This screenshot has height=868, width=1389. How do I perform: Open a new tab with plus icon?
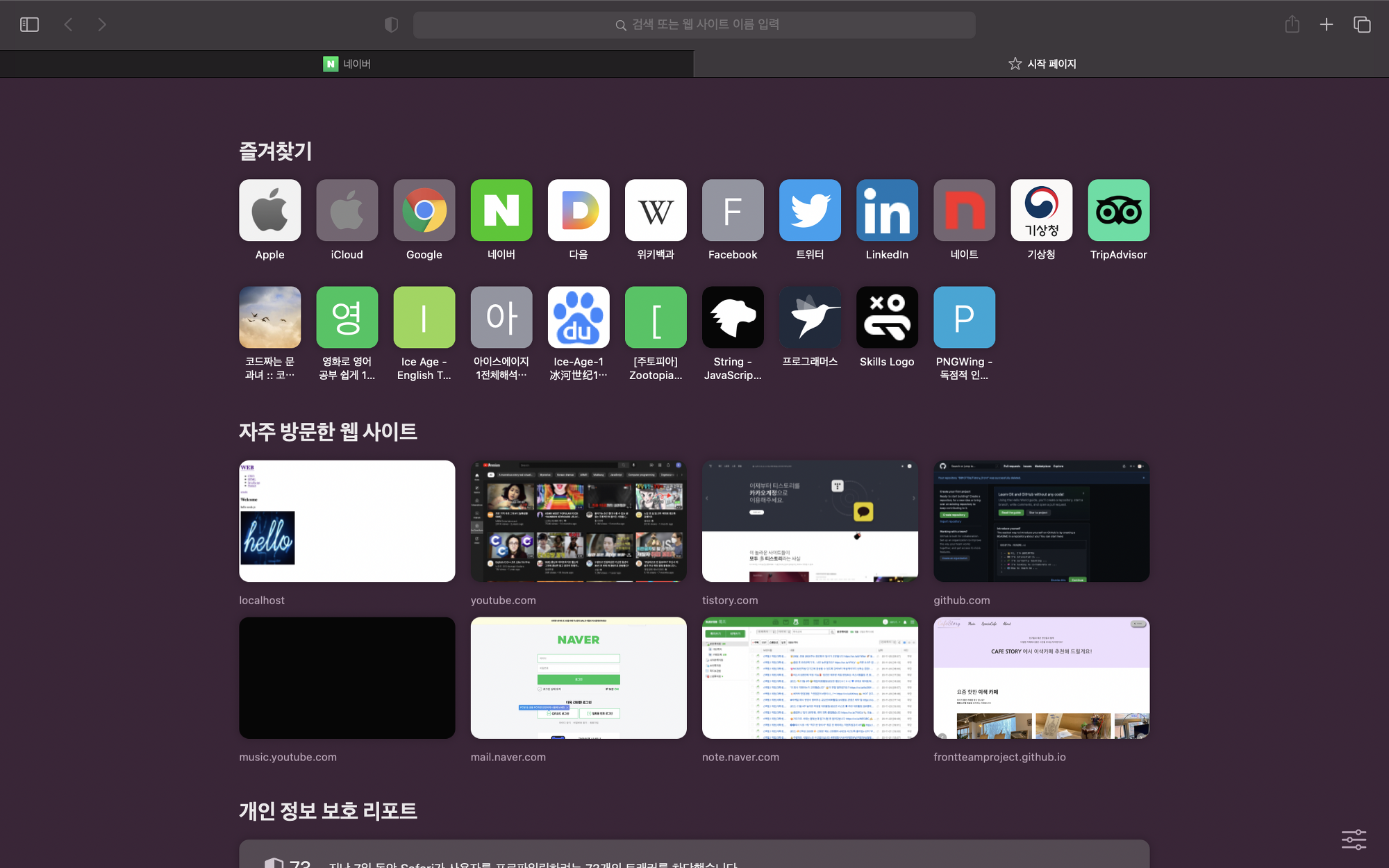pos(1326,25)
